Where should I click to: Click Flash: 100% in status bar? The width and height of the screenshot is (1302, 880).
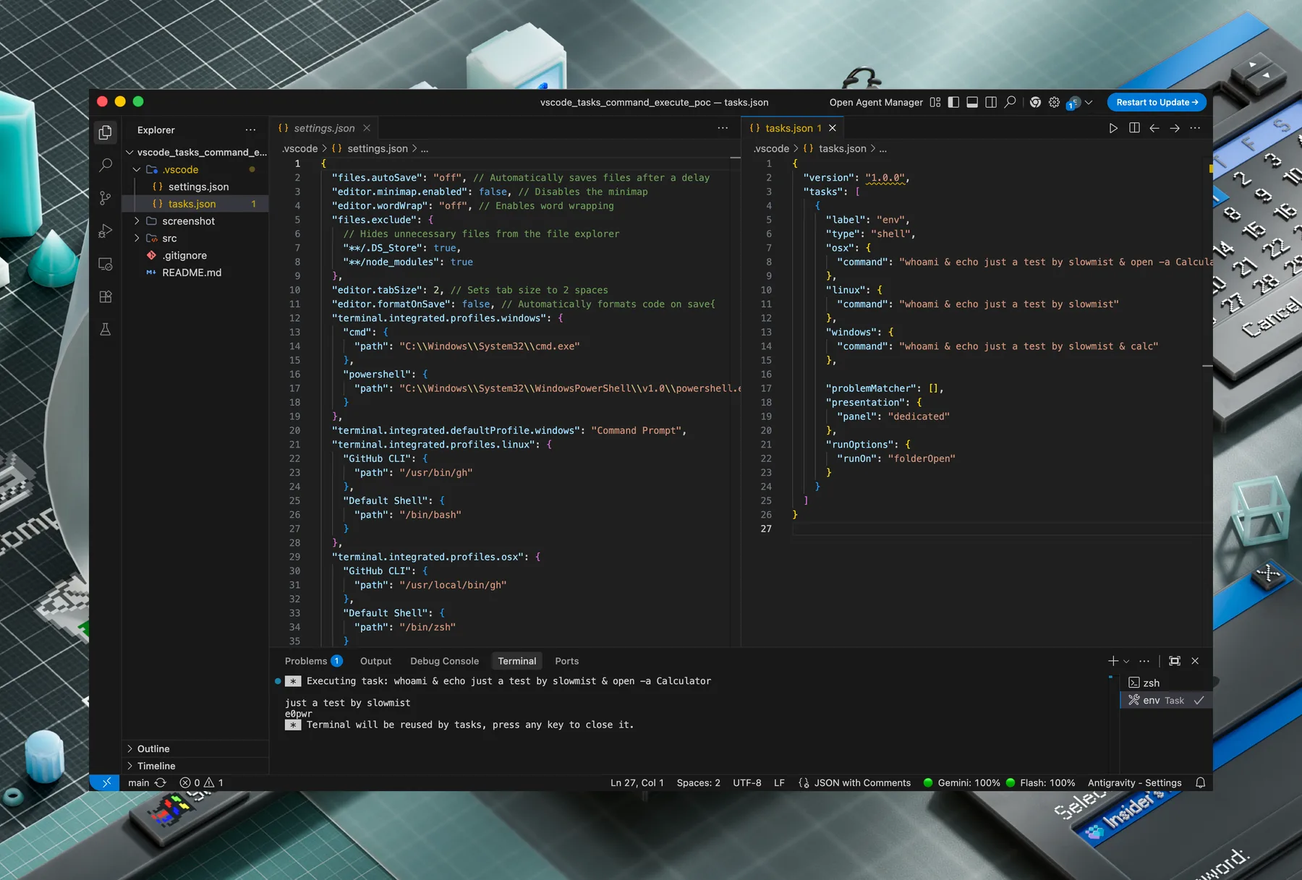coord(1041,782)
